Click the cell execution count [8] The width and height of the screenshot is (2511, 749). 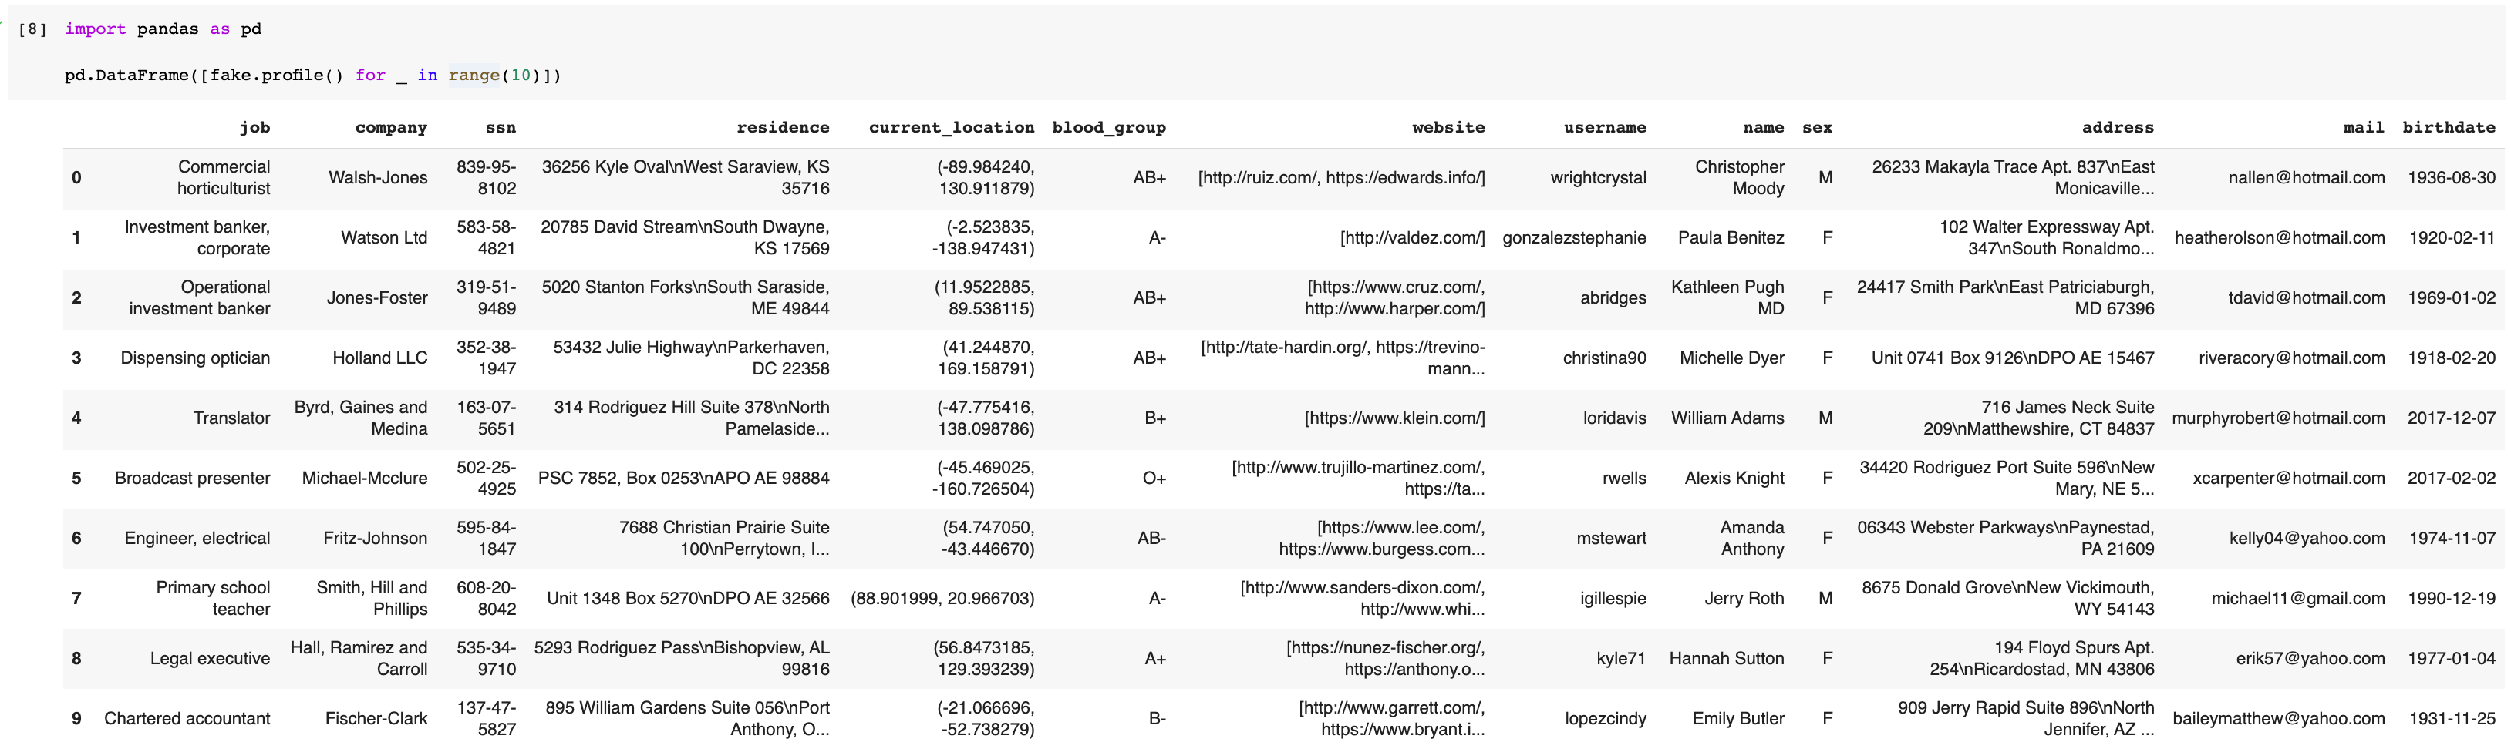[32, 29]
